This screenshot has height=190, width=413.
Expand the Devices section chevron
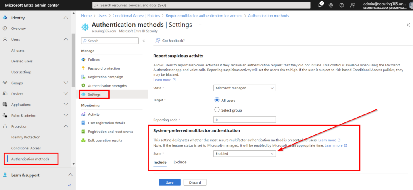point(66,93)
